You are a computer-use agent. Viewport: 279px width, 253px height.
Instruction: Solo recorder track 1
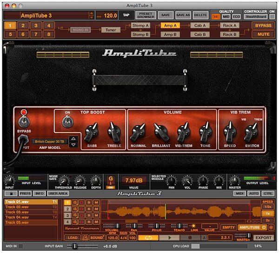pos(89,202)
